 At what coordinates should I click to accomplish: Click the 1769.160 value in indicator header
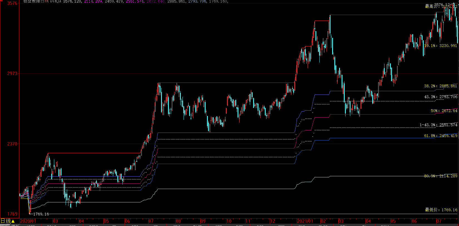click(x=218, y=1)
